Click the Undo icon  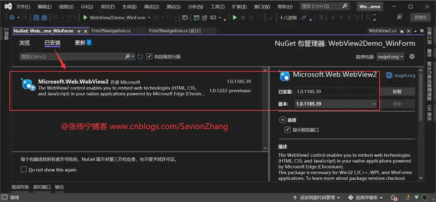56,17
